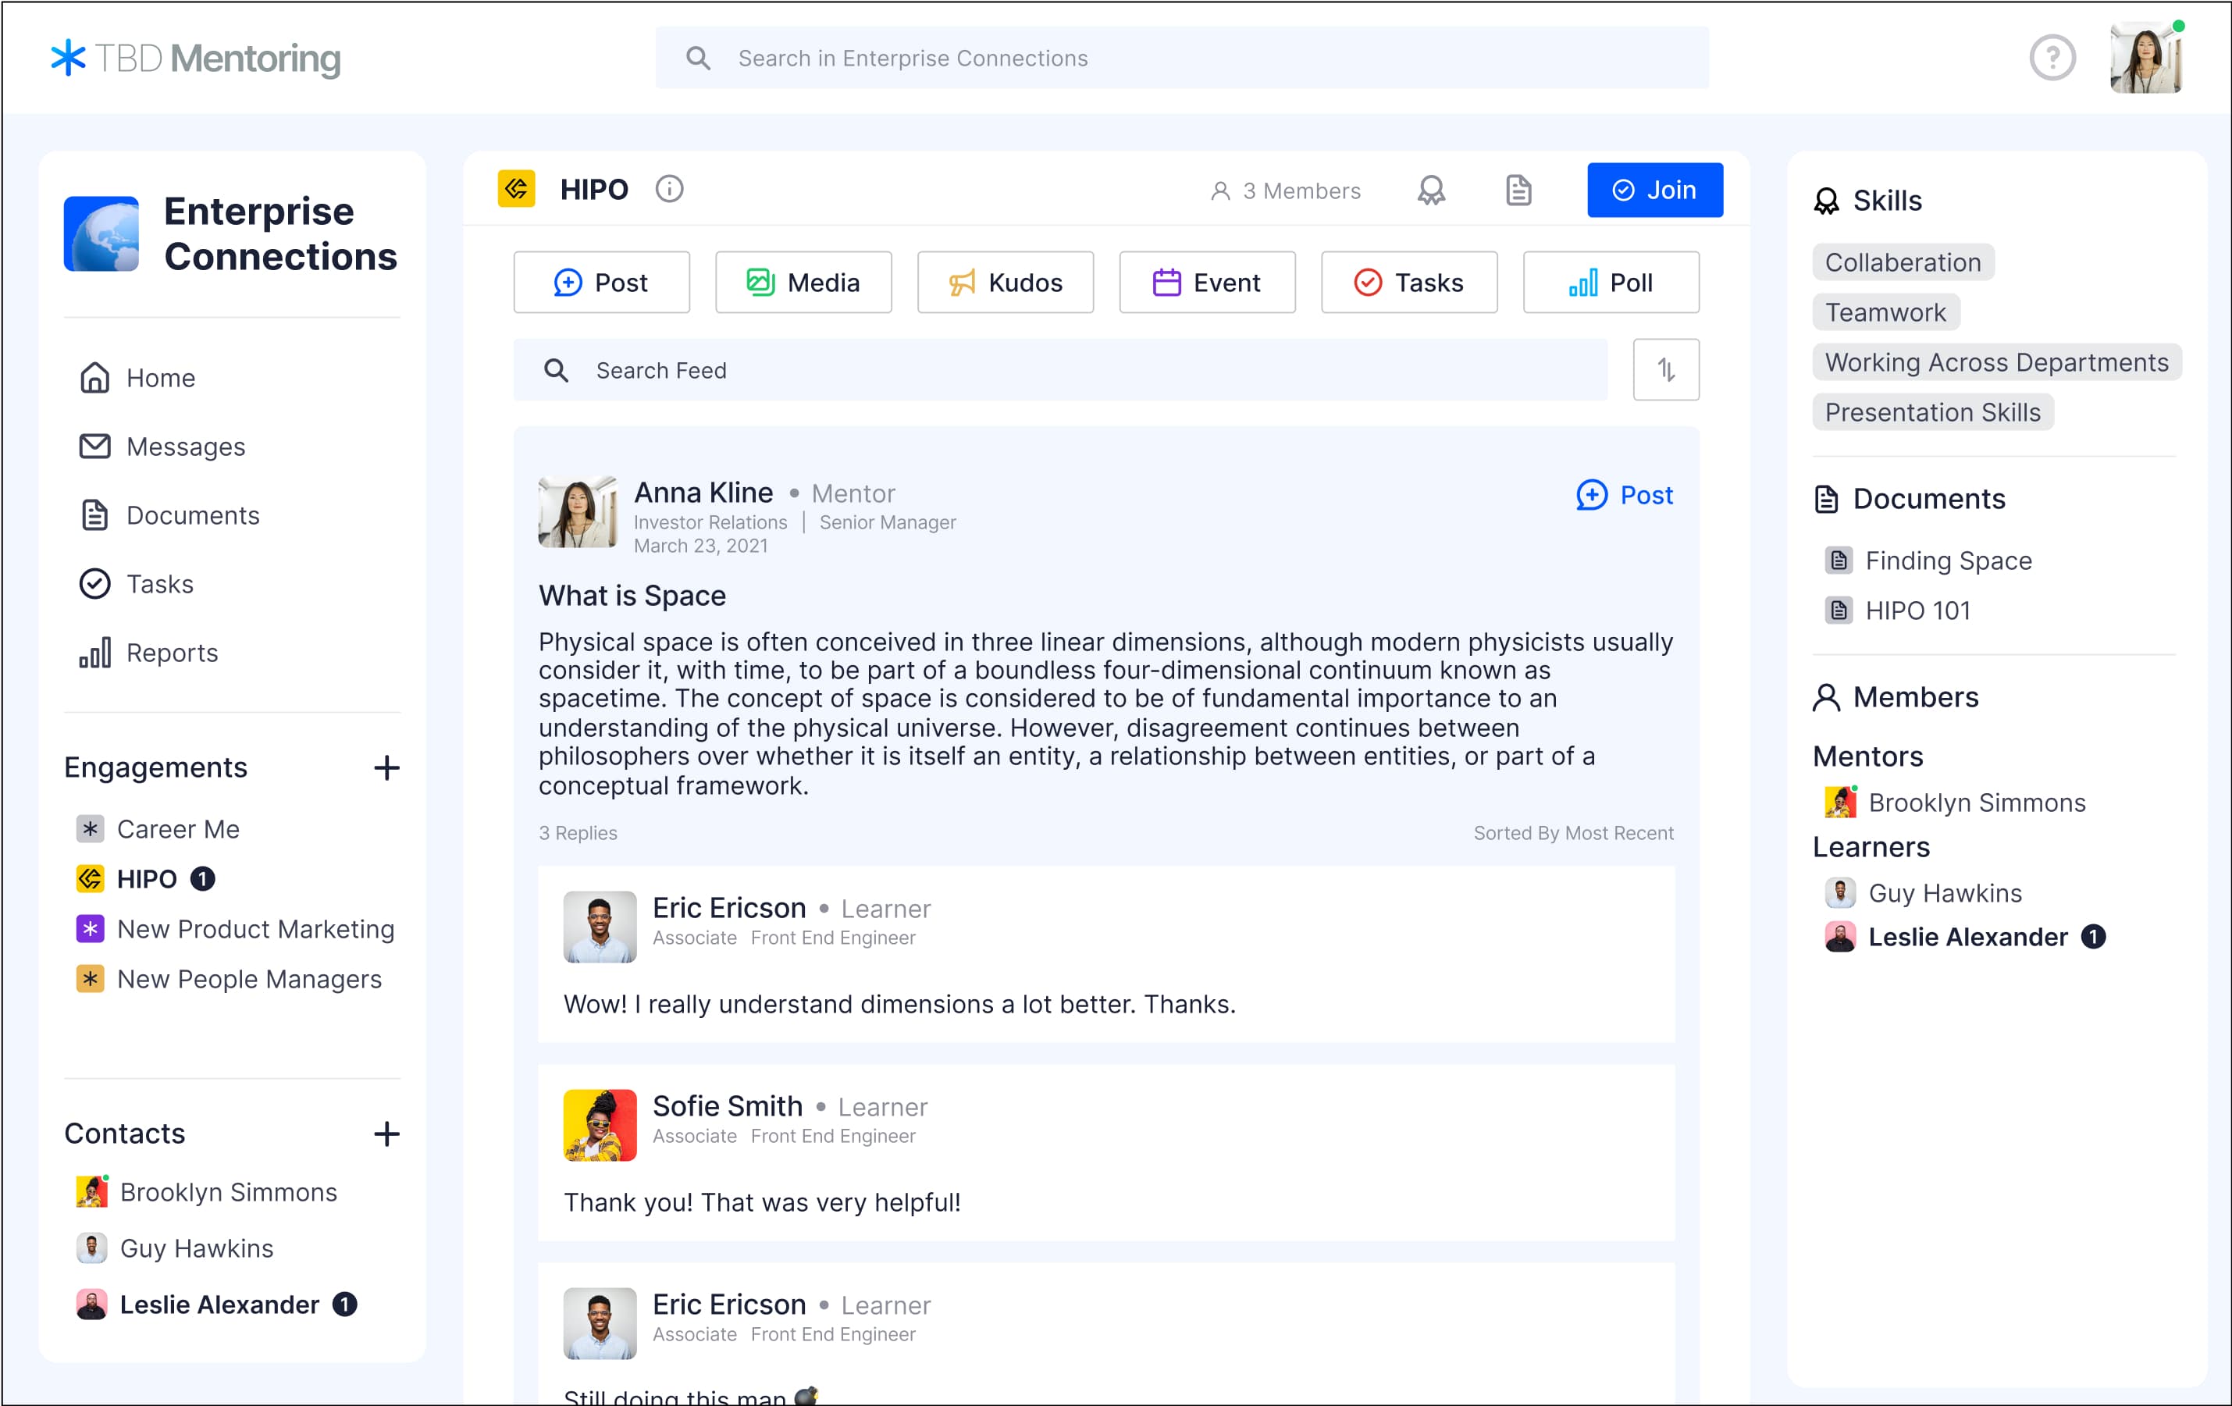This screenshot has height=1406, width=2232.
Task: Click the skills badge icon in header
Action: 1431,191
